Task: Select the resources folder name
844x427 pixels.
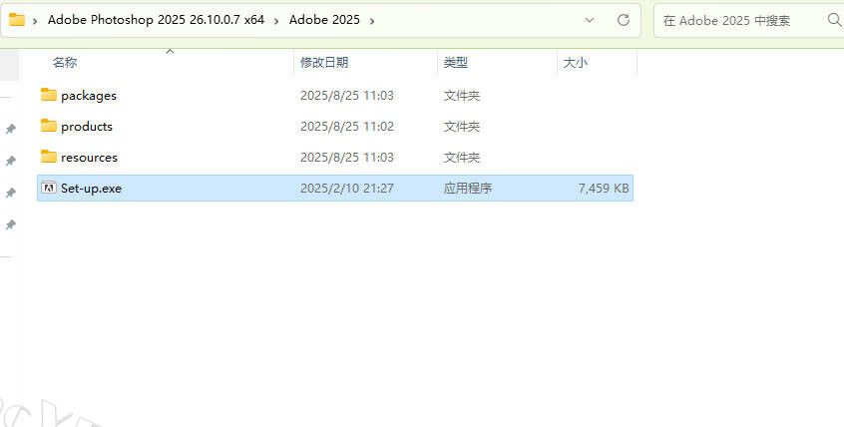Action: click(90, 158)
